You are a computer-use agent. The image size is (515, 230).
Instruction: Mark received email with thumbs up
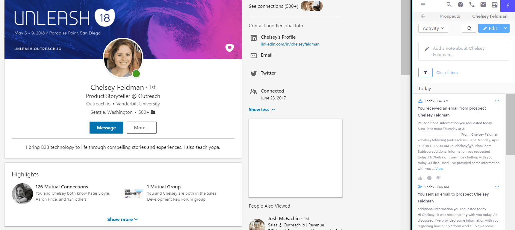tap(420, 178)
